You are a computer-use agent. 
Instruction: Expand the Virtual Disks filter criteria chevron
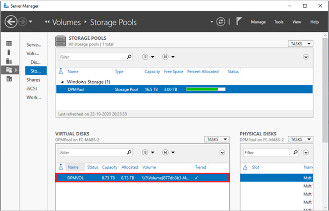coord(222,152)
